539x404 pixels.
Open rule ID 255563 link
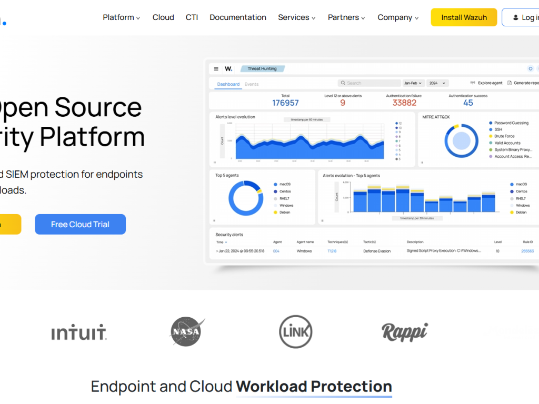click(x=527, y=251)
